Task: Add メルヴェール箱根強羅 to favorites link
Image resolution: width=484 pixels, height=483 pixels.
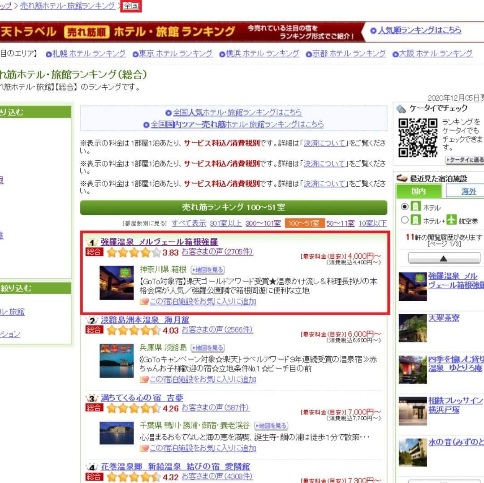Action: pos(203,301)
